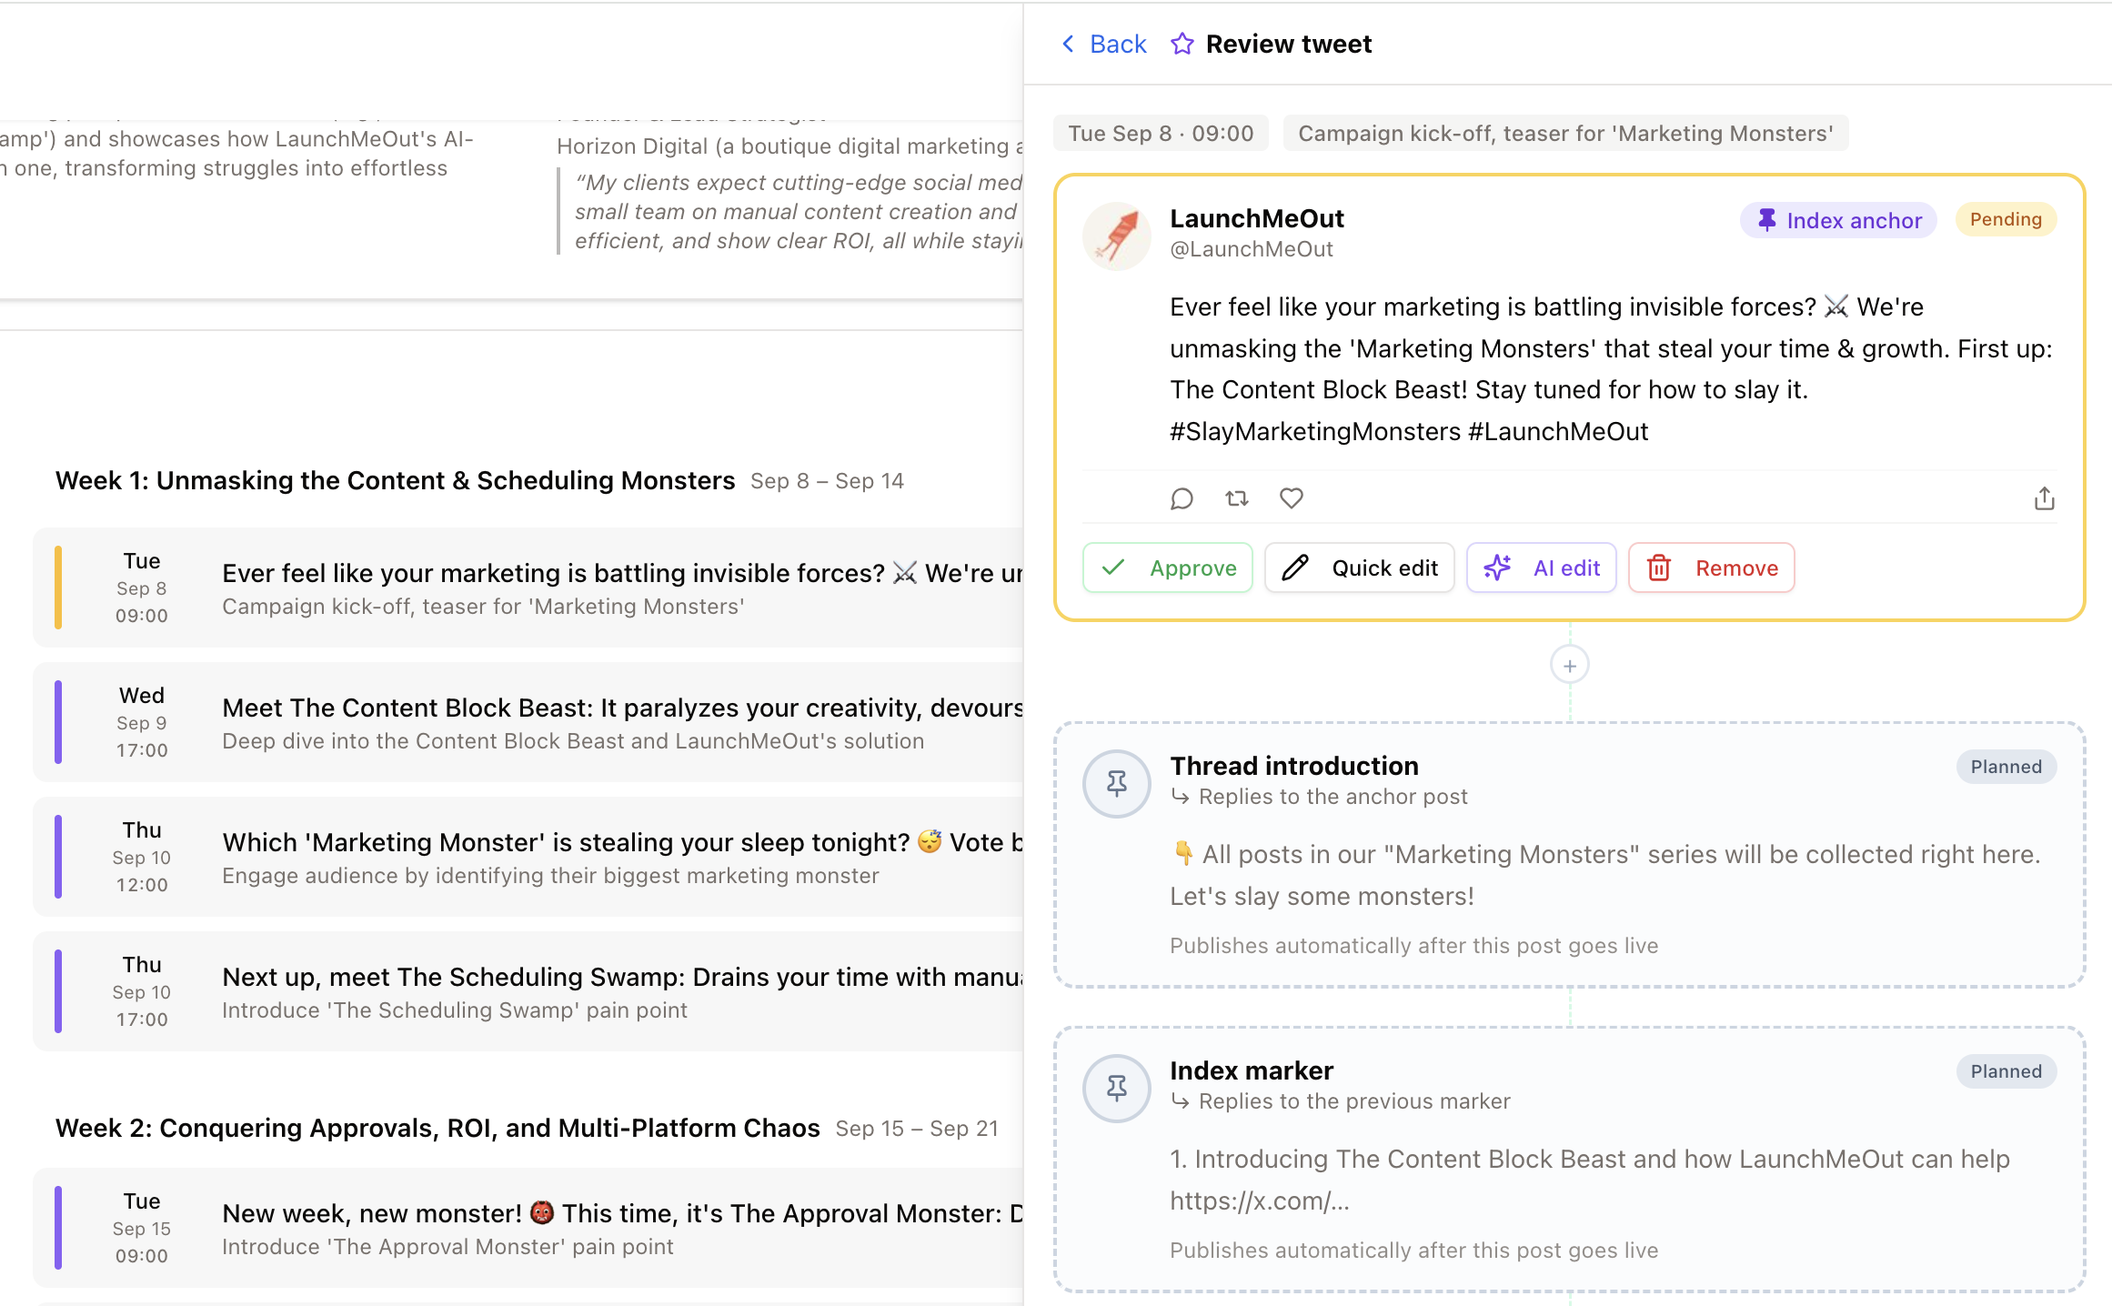Image resolution: width=2112 pixels, height=1306 pixels.
Task: Click the Planned badge on Index marker
Action: pyautogui.click(x=2006, y=1071)
